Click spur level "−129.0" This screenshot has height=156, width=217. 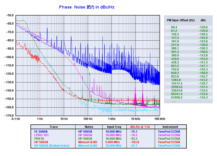pyautogui.click(x=203, y=27)
